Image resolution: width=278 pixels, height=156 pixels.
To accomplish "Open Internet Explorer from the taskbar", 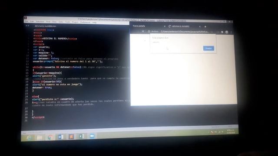I will pos(29,138).
